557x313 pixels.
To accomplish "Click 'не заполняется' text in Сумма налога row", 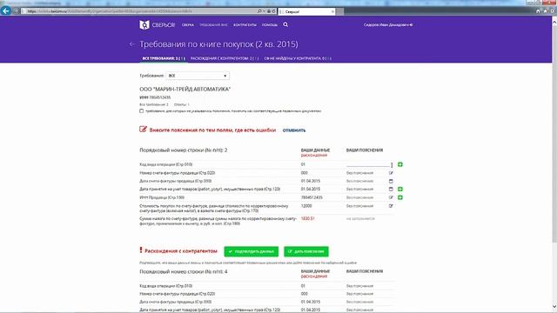I will [360, 218].
